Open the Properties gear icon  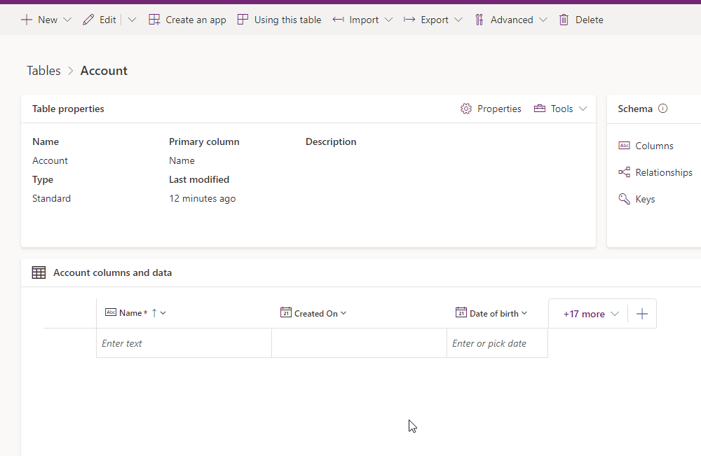pos(466,109)
